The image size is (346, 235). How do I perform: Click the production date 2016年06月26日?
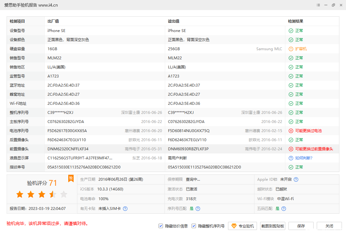113,179
